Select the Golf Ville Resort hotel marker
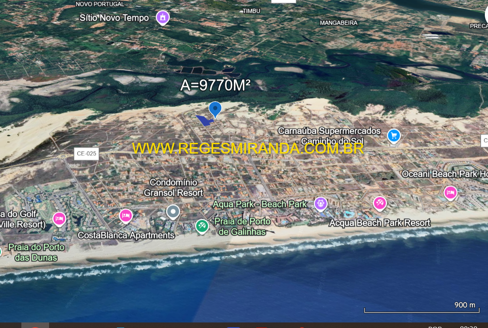 (59, 218)
